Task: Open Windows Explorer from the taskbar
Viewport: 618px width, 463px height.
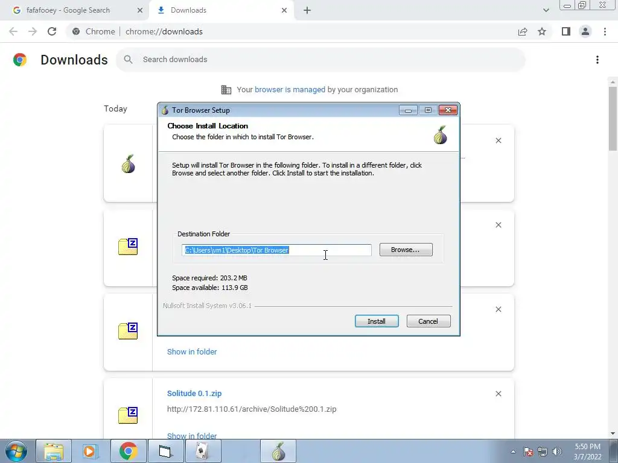Action: coord(54,451)
